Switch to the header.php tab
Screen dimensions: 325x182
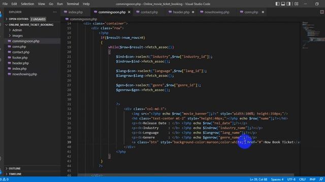point(181,12)
